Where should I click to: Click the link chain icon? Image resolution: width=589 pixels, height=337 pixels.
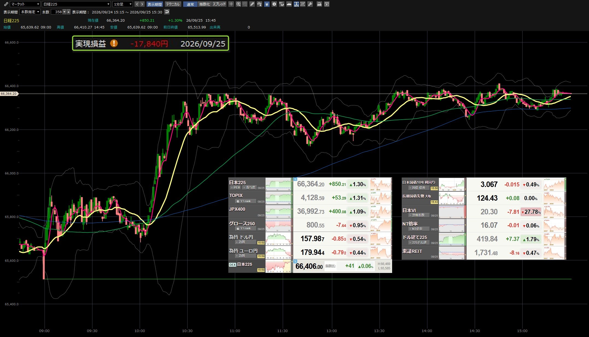pyautogui.click(x=6, y=4)
